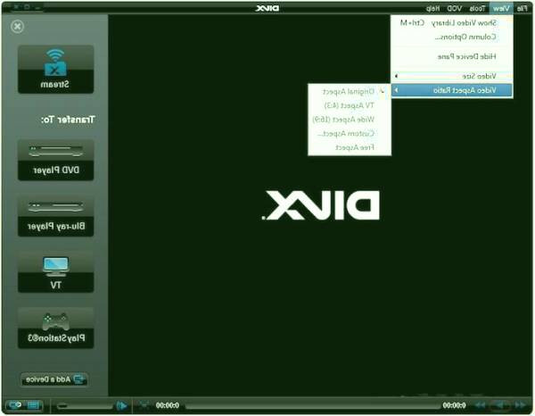535x416 pixels.
Task: Click the large DivX logo in video area
Action: point(320,205)
